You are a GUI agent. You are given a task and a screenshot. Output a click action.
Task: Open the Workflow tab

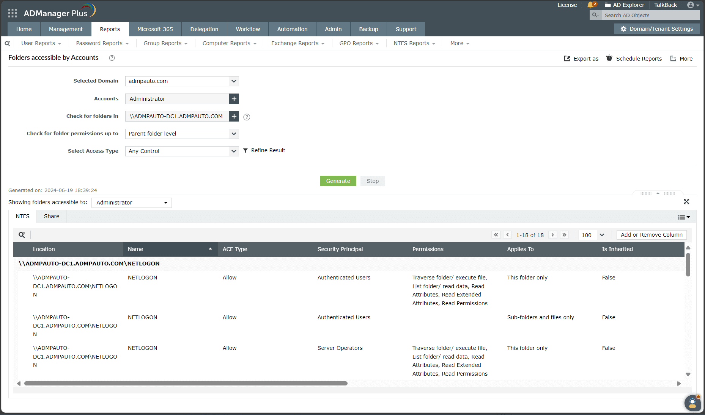(x=248, y=29)
